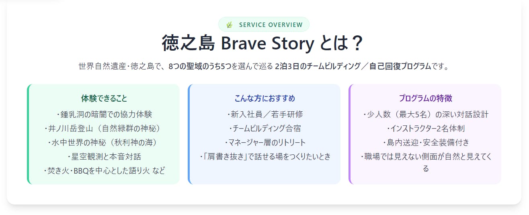Click the leaf icon in Service Overview badge
529x215 pixels.
pos(230,25)
